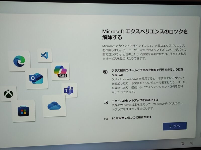Click the heading Microsoft エクスペリエンスのロックを解除する

pyautogui.click(x=145, y=34)
